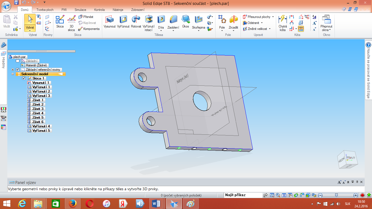Open the Skořepina dropdown arrow
The height and width of the screenshot is (209, 372).
(199, 30)
